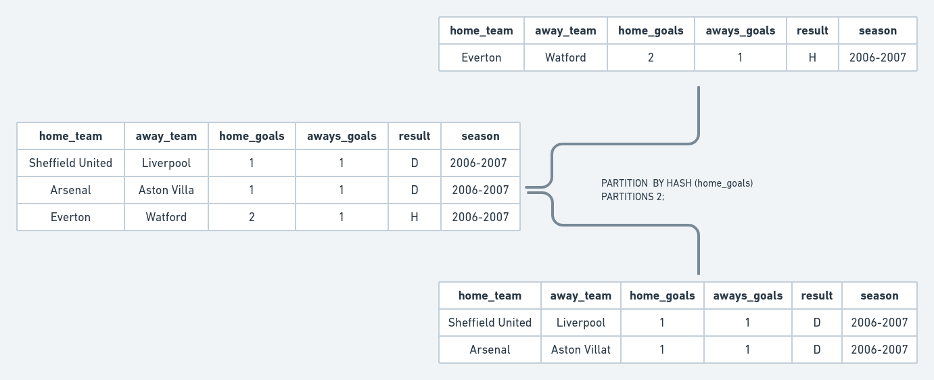Image resolution: width=934 pixels, height=380 pixels.
Task: Click Everton cell in the left table
Action: click(x=70, y=217)
